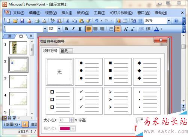Screen dimensions: 188x137
Task: Open the 插入 menu
Action: click(x=67, y=13)
